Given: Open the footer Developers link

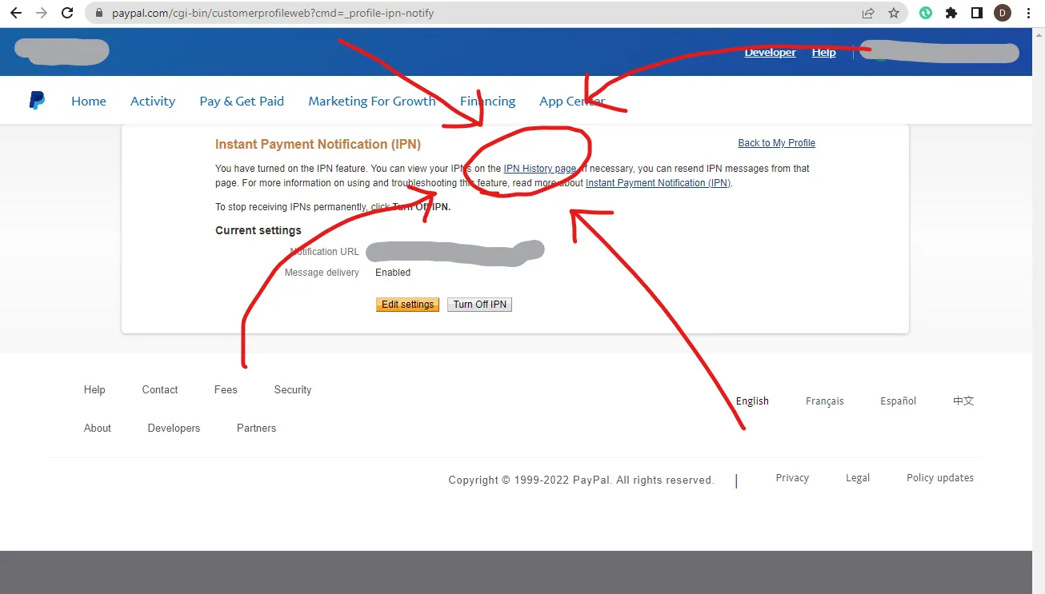Looking at the screenshot, I should pos(174,429).
